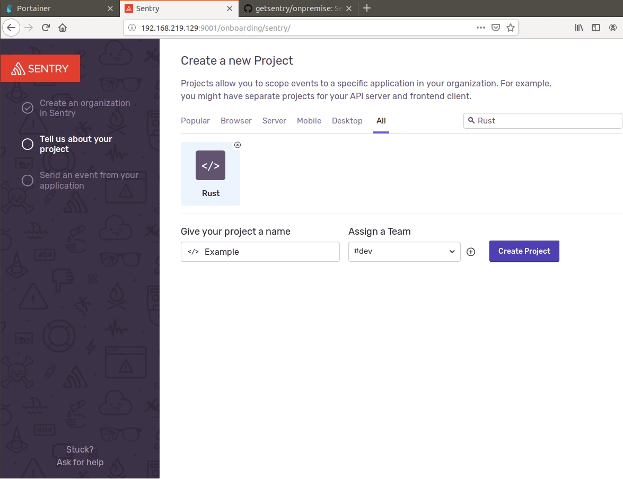Remove the selected Rust platform with x icon
This screenshot has height=479, width=623.
point(237,145)
